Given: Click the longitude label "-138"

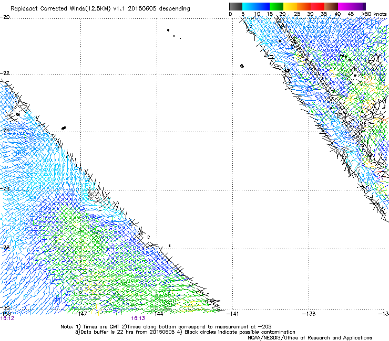Looking at the screenshot, I should coord(309,314).
